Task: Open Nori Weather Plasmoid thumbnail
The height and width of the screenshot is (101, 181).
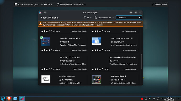Action: pyautogui.click(x=96, y=41)
